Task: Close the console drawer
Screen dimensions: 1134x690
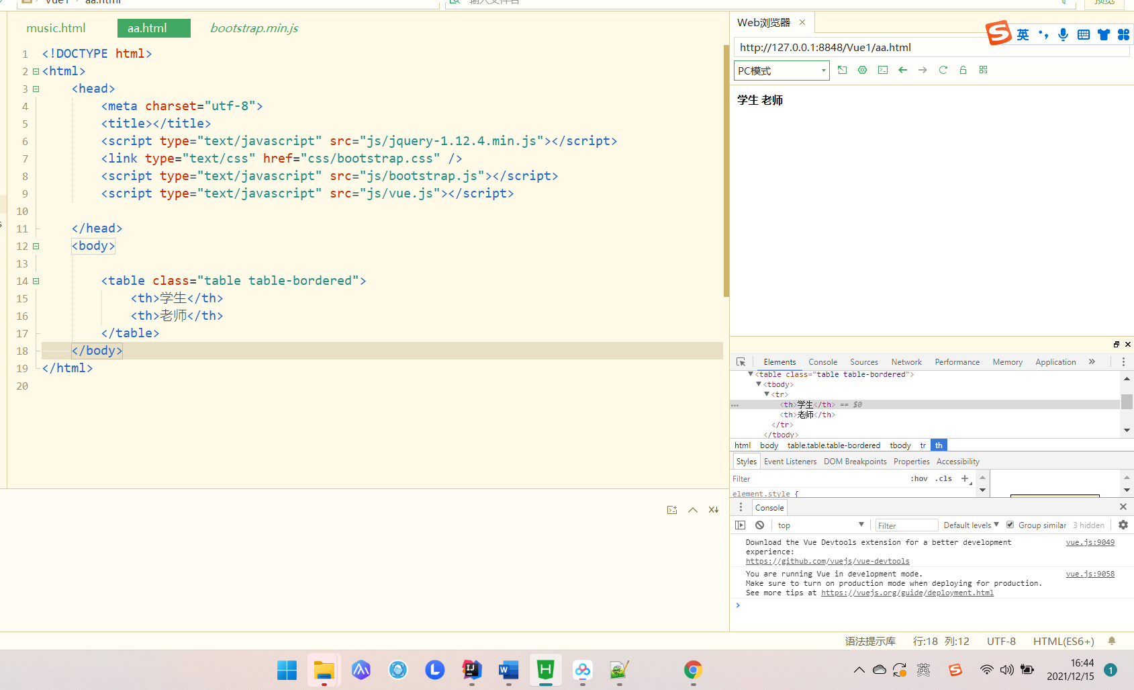Action: click(1123, 507)
